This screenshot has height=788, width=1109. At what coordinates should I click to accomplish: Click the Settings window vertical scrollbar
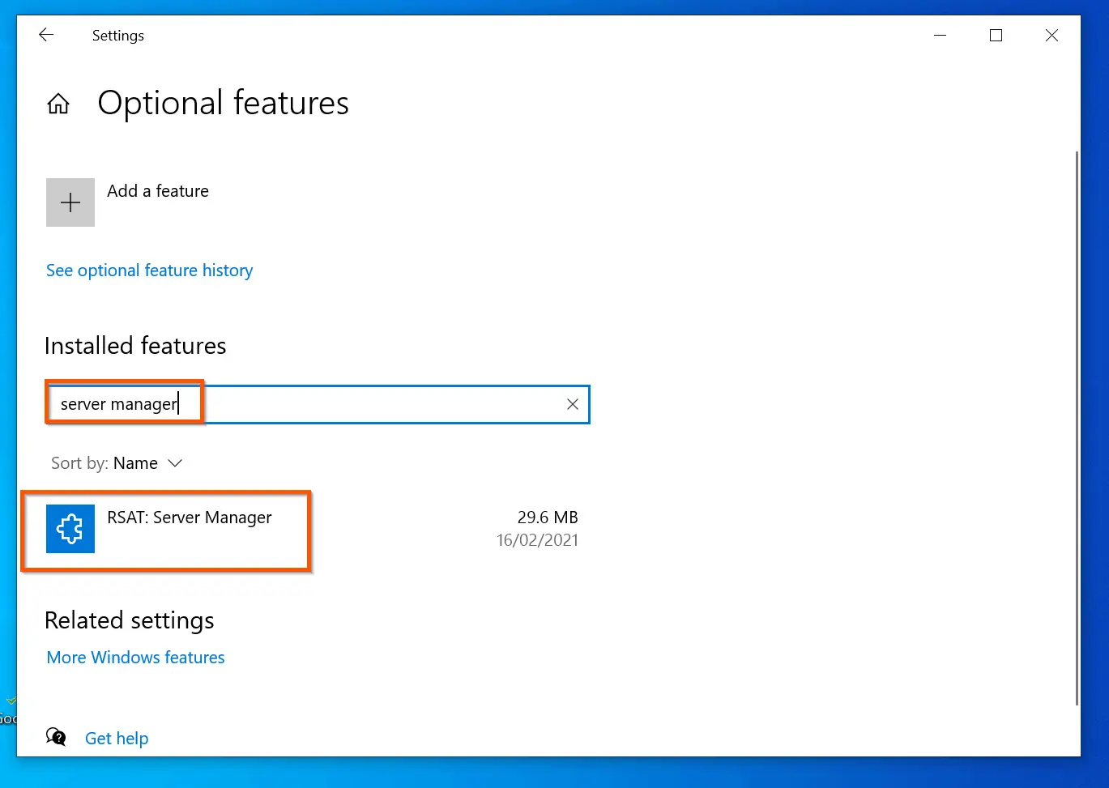click(x=1077, y=428)
